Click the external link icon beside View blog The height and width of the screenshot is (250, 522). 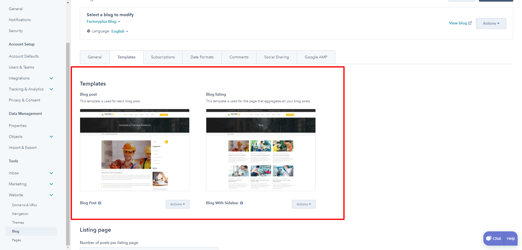[x=470, y=23]
